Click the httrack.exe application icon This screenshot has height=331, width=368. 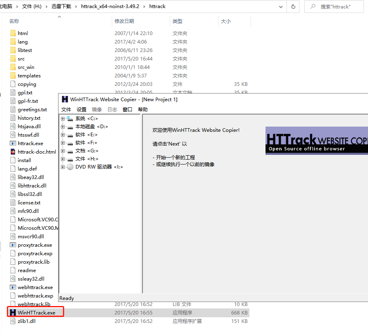click(x=13, y=143)
